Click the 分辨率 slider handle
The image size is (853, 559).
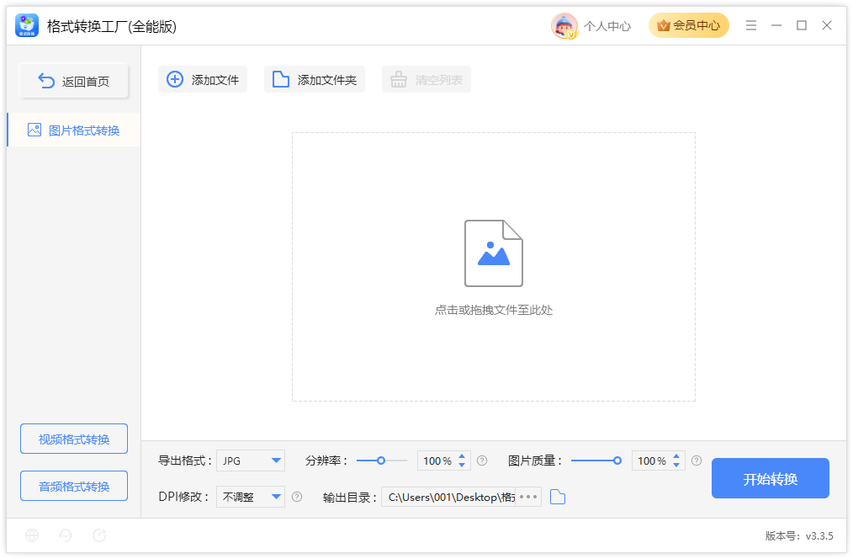click(381, 461)
